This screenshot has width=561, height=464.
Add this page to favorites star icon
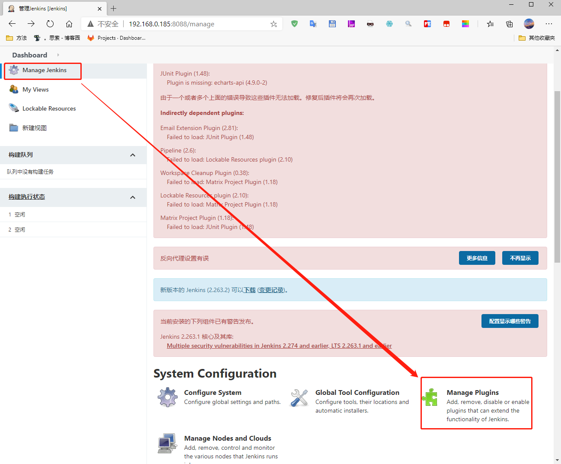[x=274, y=24]
